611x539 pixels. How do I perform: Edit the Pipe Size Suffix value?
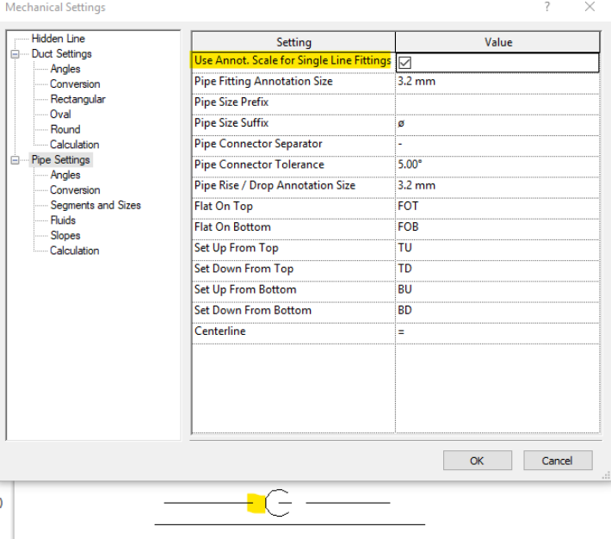(497, 123)
